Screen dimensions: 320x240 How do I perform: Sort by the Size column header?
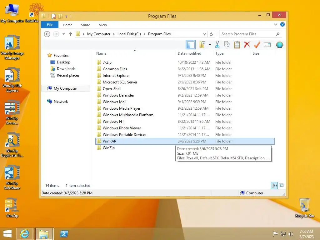pyautogui.click(x=263, y=53)
